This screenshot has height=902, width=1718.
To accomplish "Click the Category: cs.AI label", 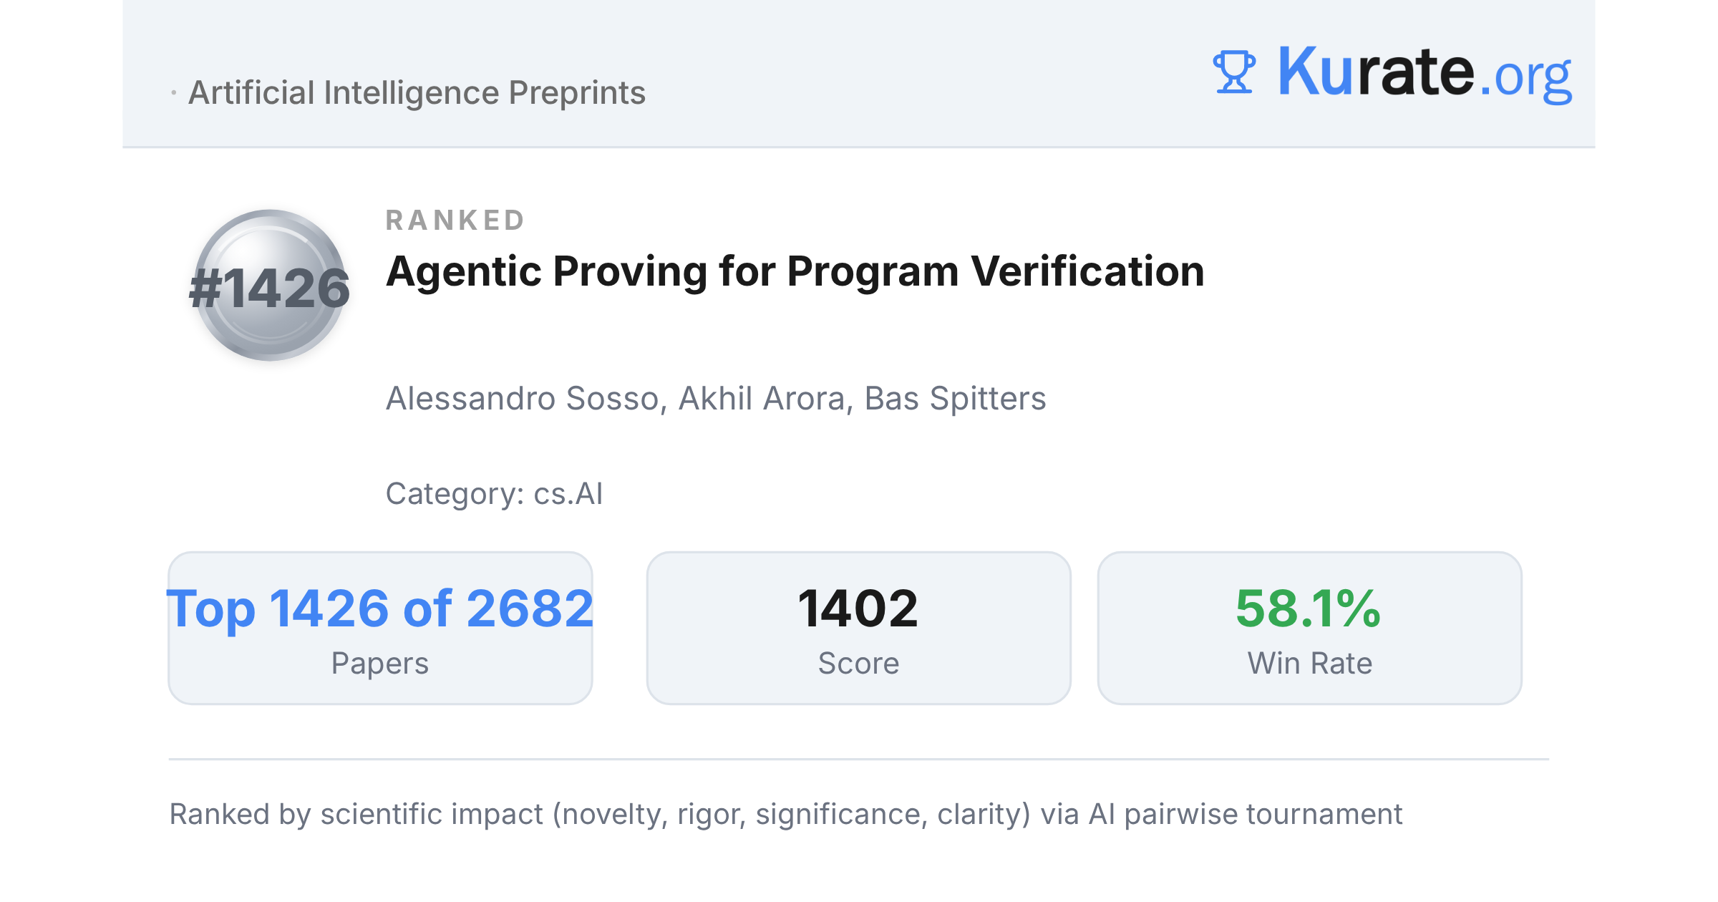I will (x=494, y=494).
